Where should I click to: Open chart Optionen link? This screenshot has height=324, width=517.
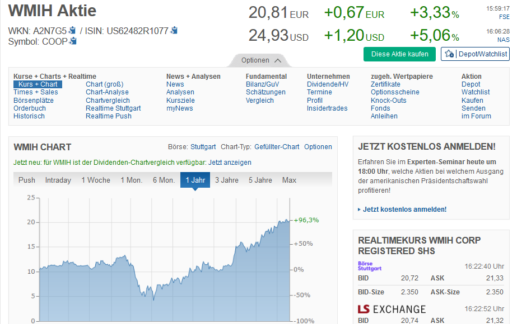318,147
